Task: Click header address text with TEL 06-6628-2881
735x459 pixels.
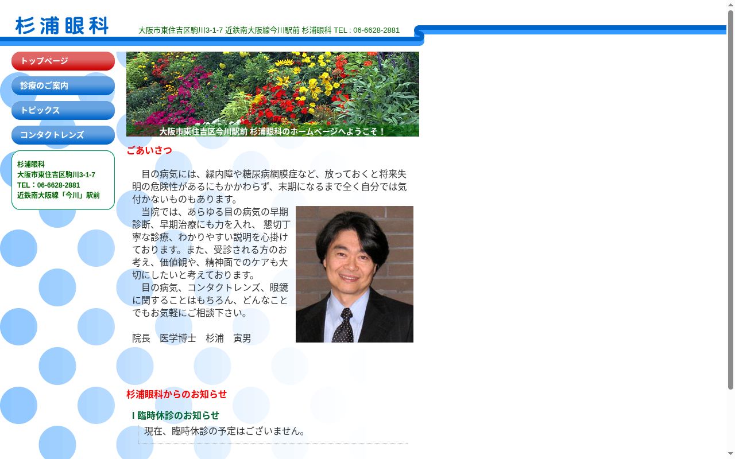Action: [x=269, y=30]
